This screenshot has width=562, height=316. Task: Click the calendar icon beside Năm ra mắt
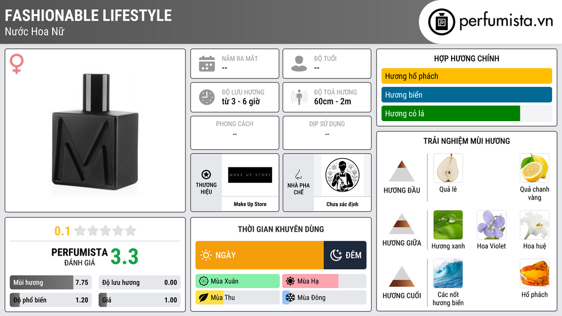207,64
